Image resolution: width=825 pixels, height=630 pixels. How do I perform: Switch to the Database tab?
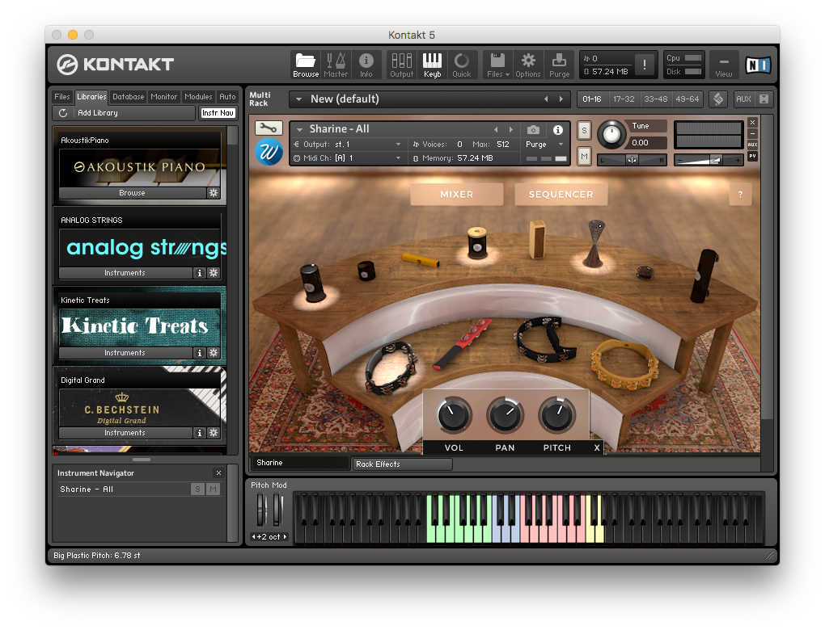pos(129,97)
